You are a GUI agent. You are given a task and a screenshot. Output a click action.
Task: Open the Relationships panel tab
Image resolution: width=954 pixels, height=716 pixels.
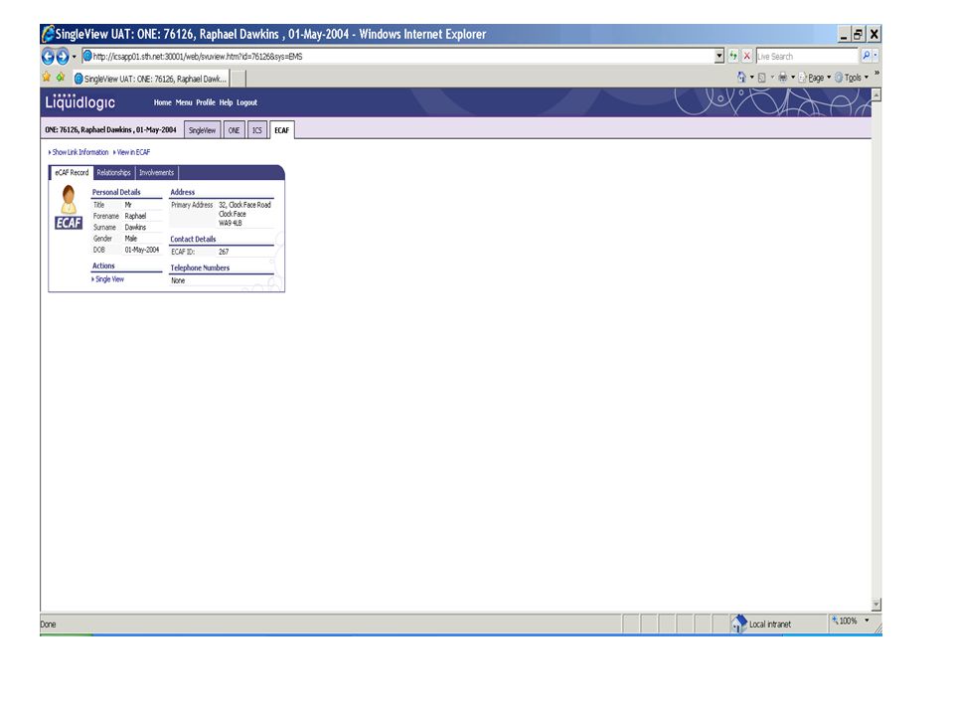click(113, 172)
